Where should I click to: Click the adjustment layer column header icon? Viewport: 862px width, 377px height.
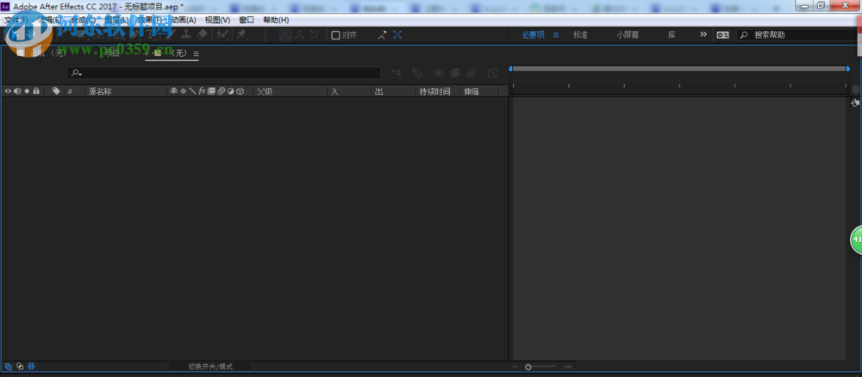[230, 91]
